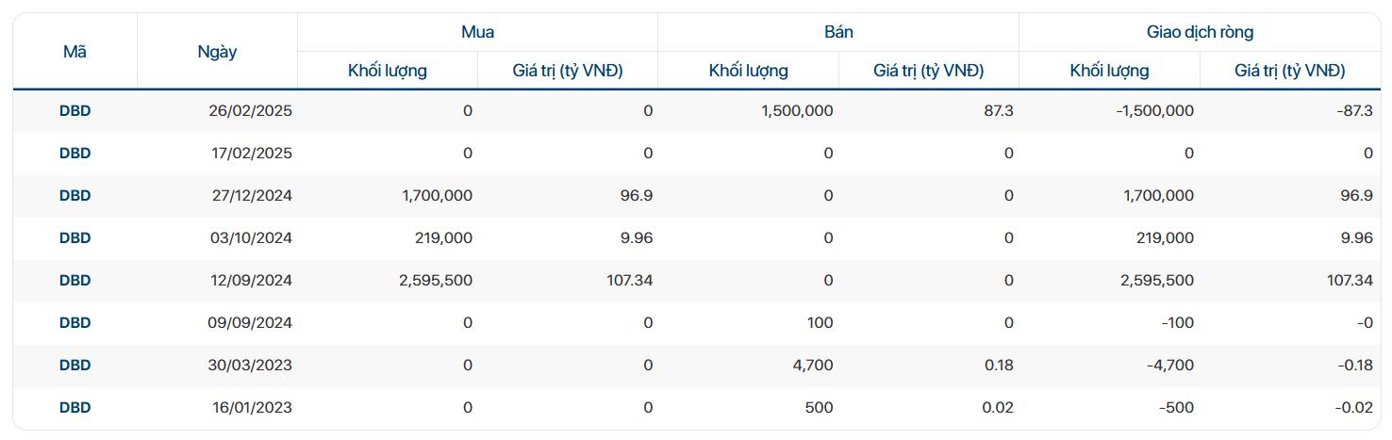
Task: Open the DBD link for 16/01/2023
Action: point(75,408)
